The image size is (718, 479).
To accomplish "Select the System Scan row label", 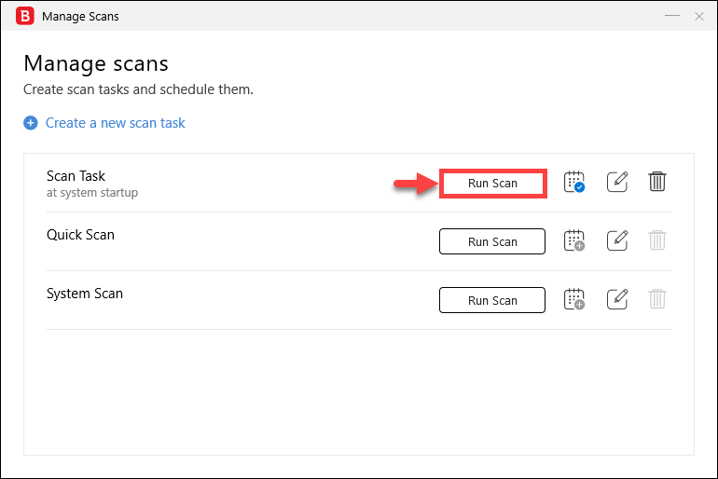I will (x=85, y=294).
